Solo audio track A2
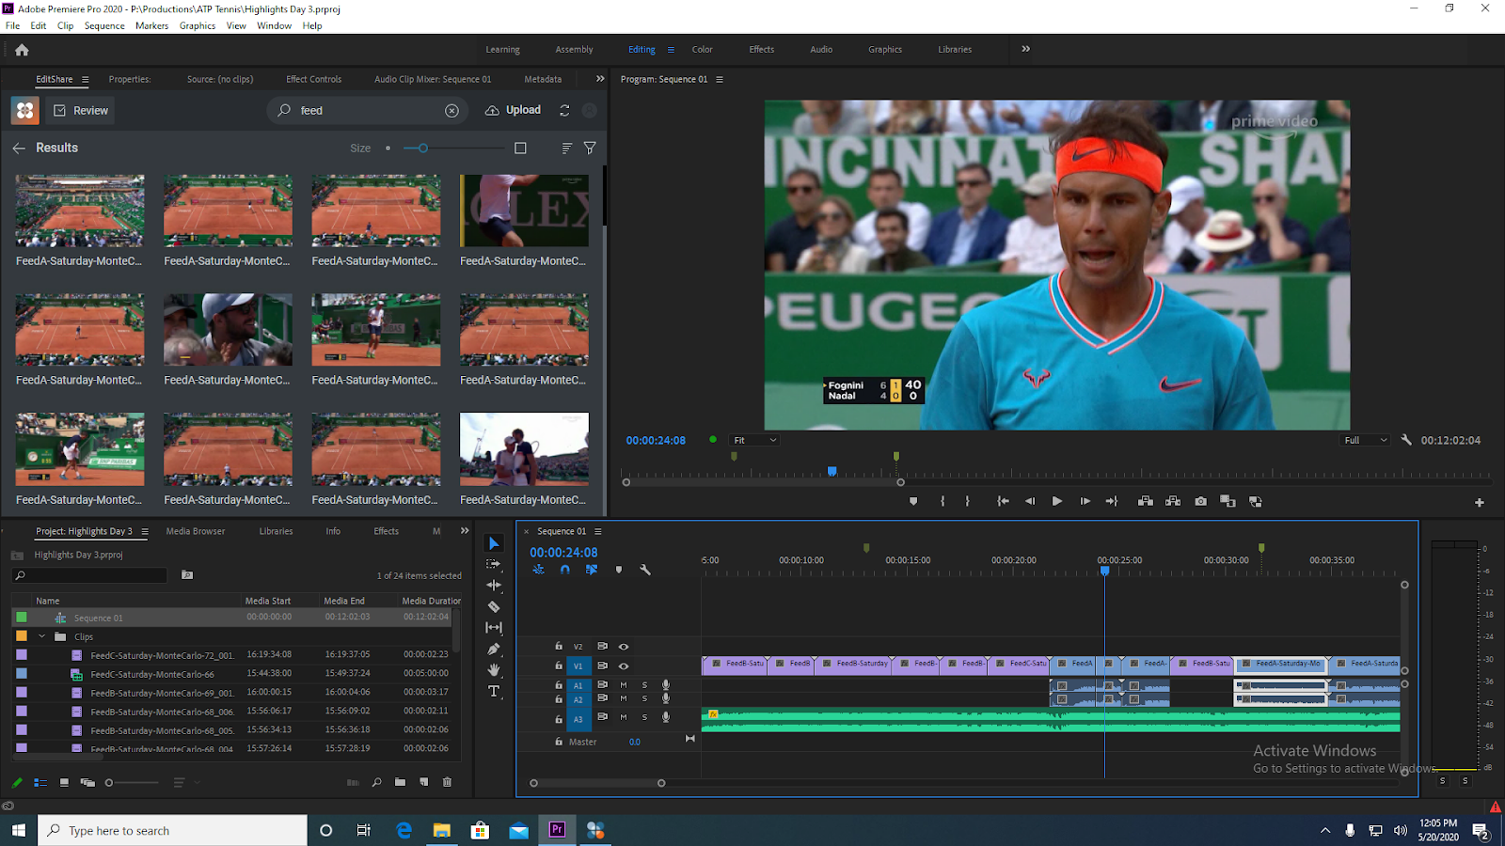This screenshot has width=1505, height=846. [644, 699]
